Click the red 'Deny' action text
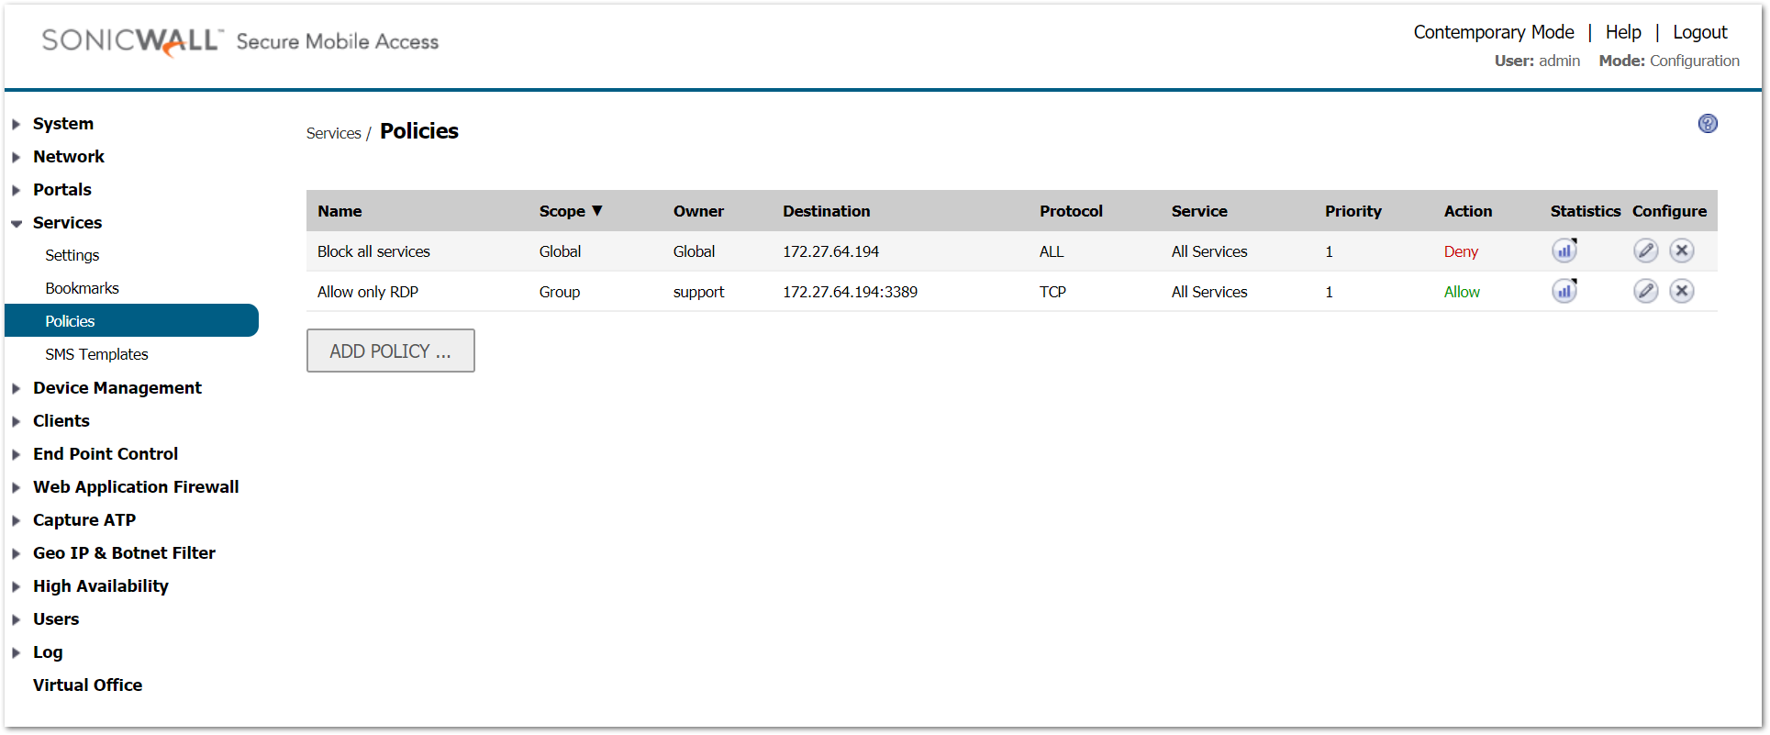Viewport: 1770px width, 735px height. 1461,251
